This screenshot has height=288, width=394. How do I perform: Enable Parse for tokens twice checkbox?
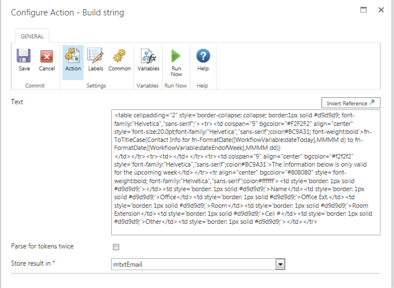[x=116, y=247]
